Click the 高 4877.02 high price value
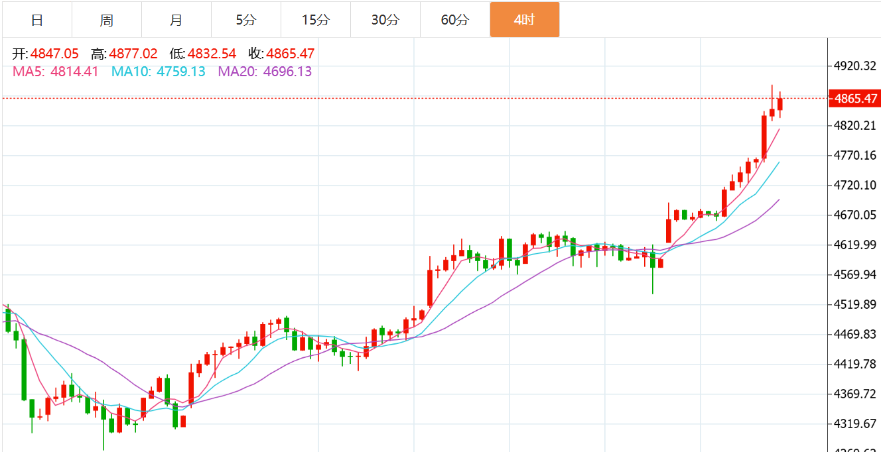The width and height of the screenshot is (881, 452). point(133,54)
